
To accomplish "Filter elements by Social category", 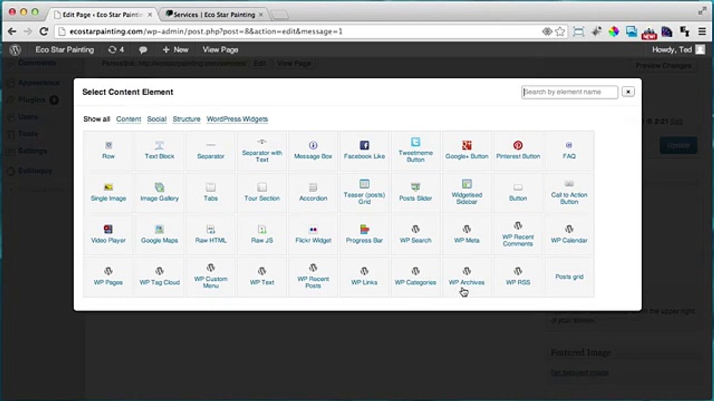I will click(x=157, y=119).
